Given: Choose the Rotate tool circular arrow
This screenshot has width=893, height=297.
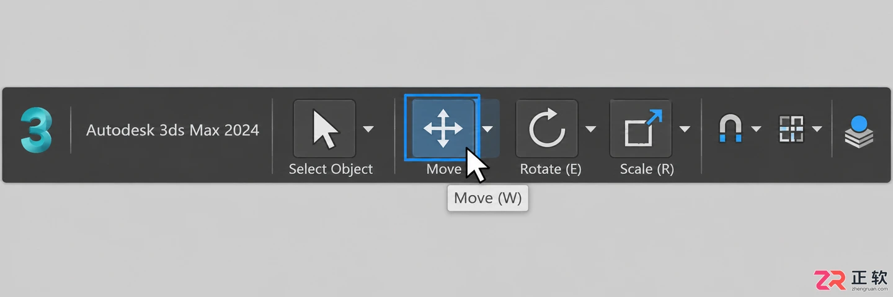Looking at the screenshot, I should click(x=547, y=129).
